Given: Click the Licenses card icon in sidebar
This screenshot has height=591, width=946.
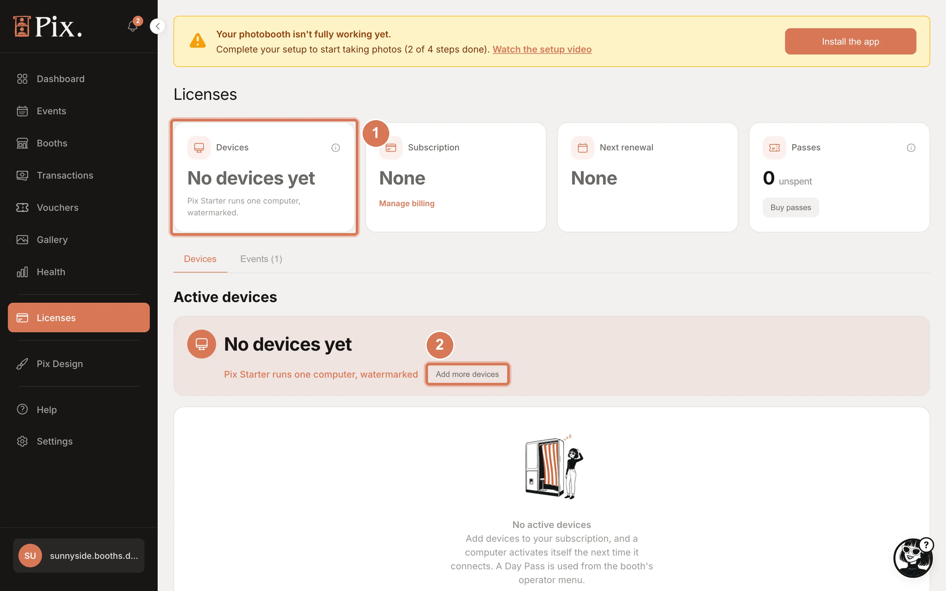Looking at the screenshot, I should coord(22,318).
